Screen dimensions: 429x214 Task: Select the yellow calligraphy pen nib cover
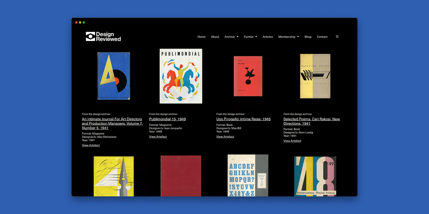pyautogui.click(x=114, y=176)
